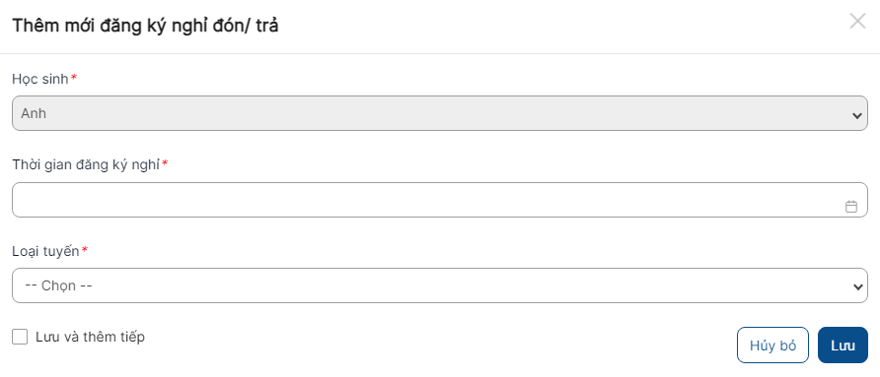Close the Thêm mới đăng ký dialog

point(857,22)
